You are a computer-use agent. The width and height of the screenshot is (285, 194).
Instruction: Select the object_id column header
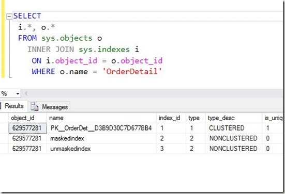(x=27, y=118)
